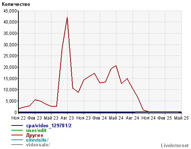Click the Май 25 x-axis label

[x=181, y=118]
